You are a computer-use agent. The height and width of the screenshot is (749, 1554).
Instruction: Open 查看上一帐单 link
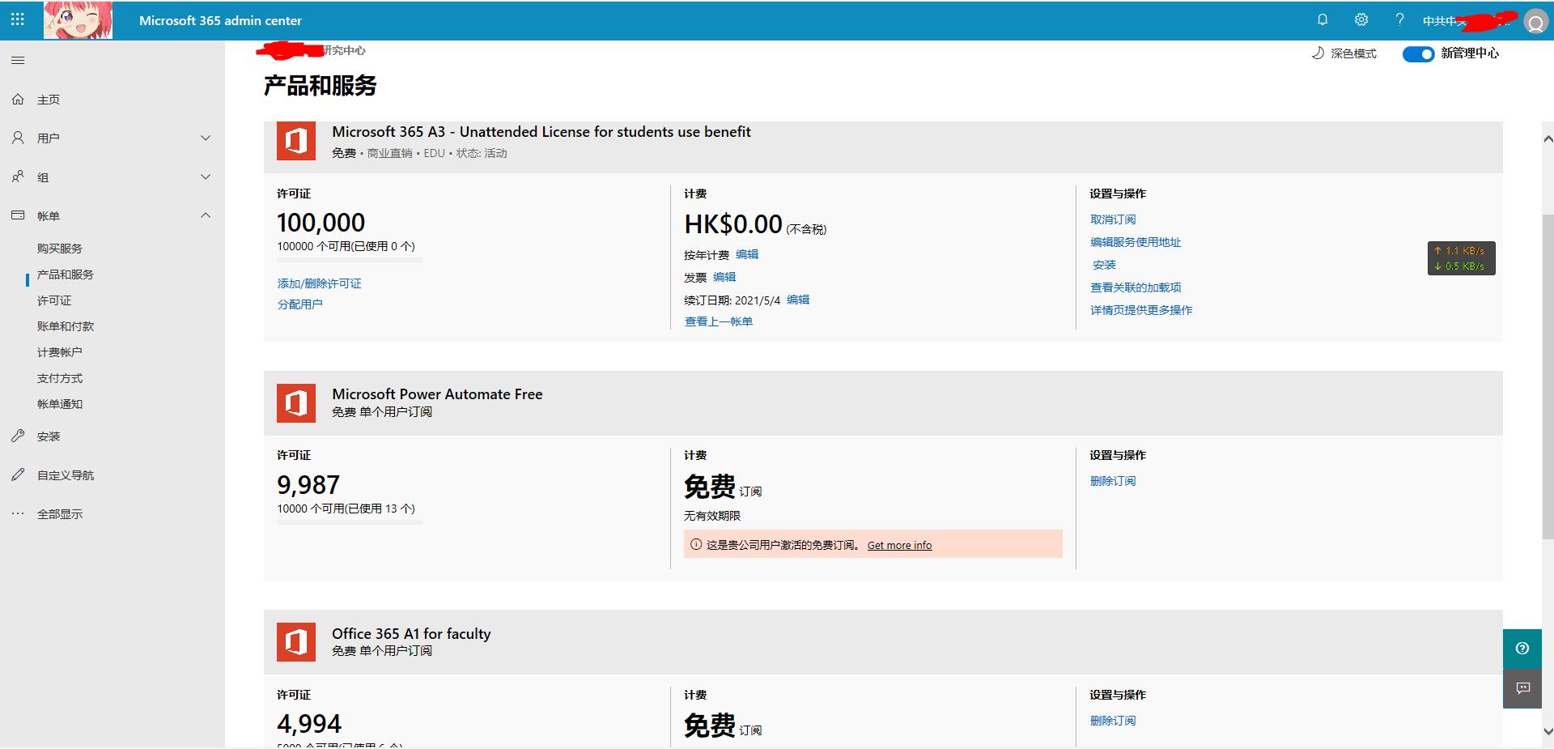click(x=719, y=321)
